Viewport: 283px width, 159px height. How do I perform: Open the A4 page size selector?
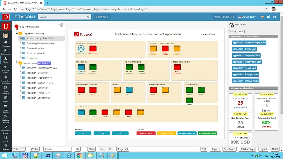click(x=102, y=149)
